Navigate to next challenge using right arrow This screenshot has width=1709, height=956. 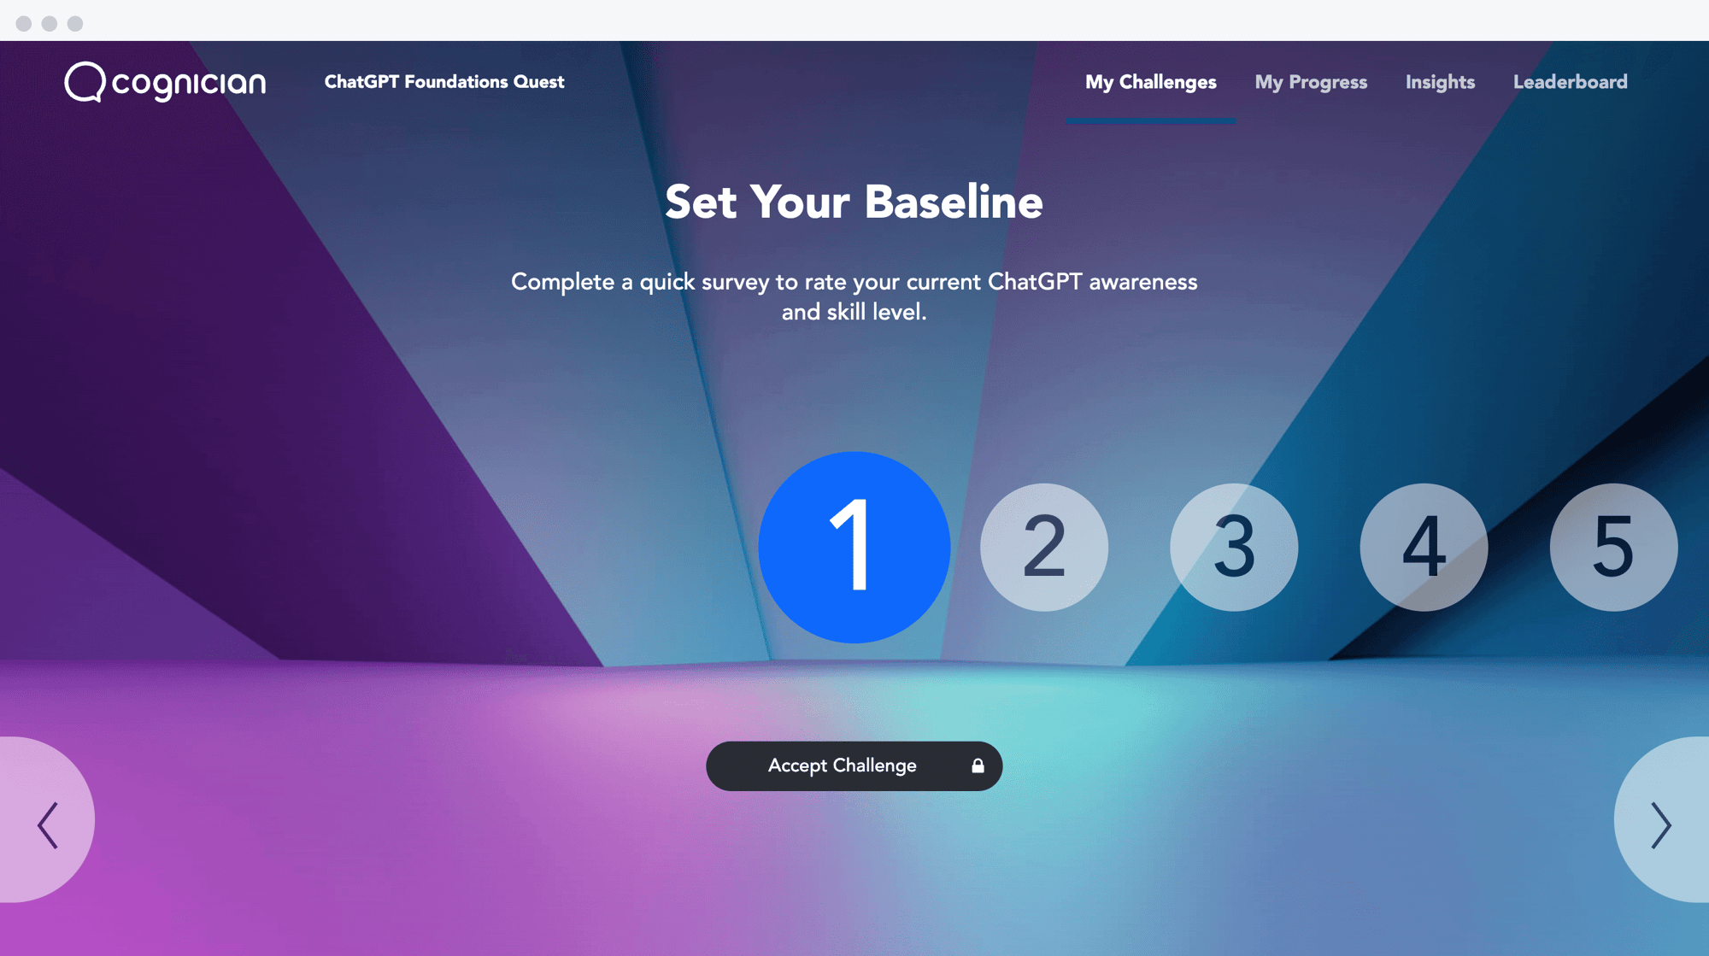point(1662,824)
